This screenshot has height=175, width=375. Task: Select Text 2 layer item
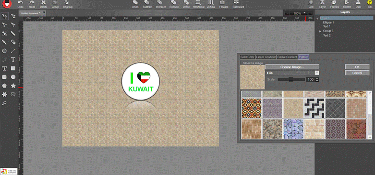(327, 35)
